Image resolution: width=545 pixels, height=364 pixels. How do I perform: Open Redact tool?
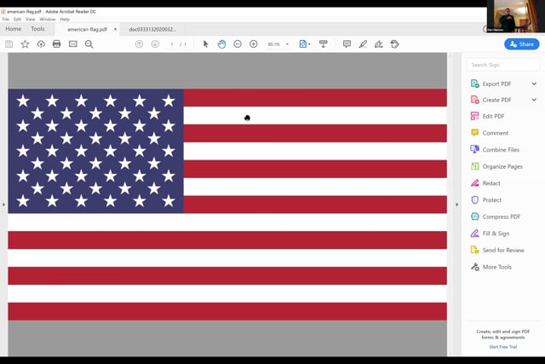(485, 183)
